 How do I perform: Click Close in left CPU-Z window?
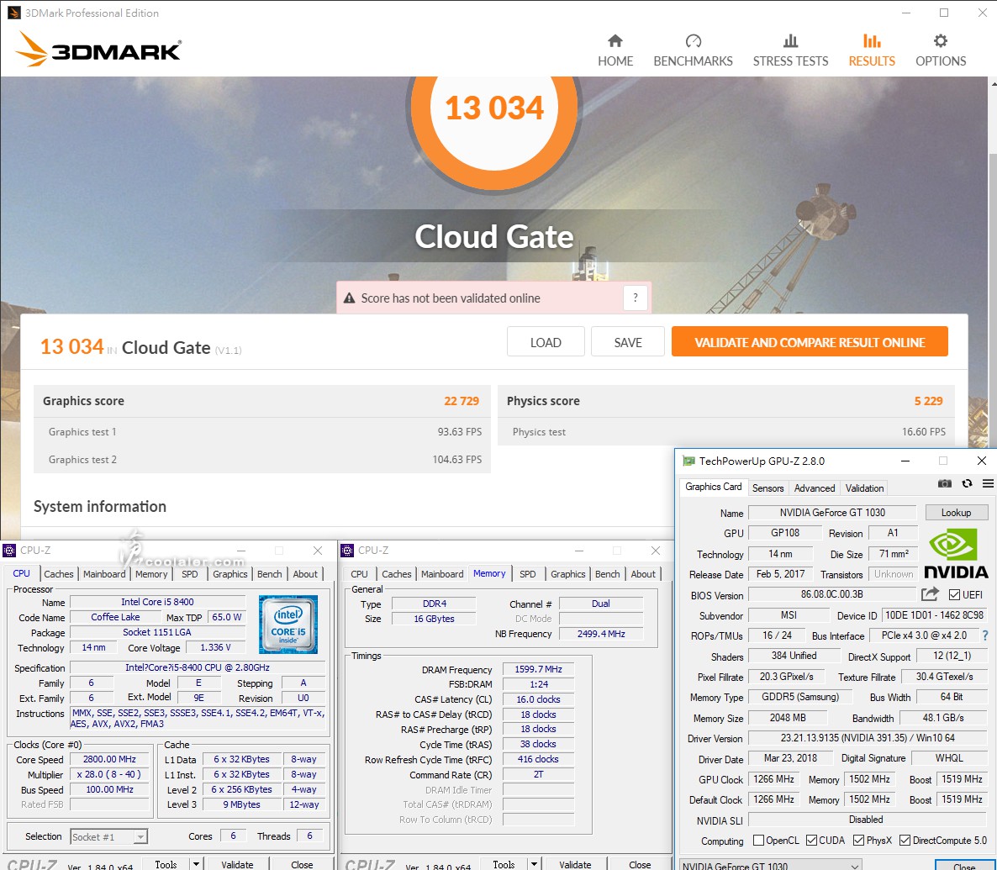pos(302,864)
